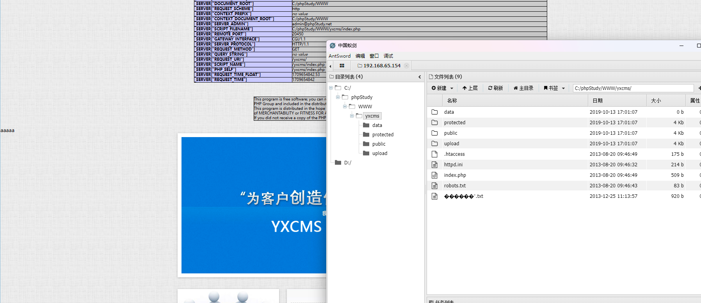Open the 书签 bookmarks dropdown
Screen dimensions: 701x303
click(x=554, y=88)
